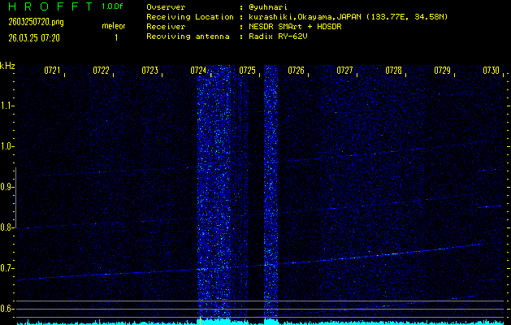Select the 0730 time marker
Screen dimensions: 511x325
(491, 71)
